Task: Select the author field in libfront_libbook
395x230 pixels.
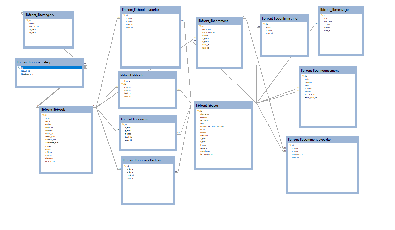Action: 48,124
